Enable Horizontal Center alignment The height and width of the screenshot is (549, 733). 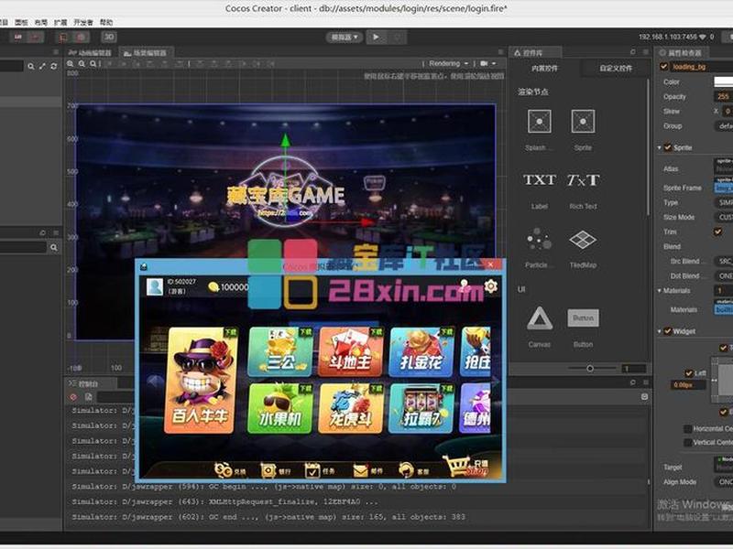688,428
